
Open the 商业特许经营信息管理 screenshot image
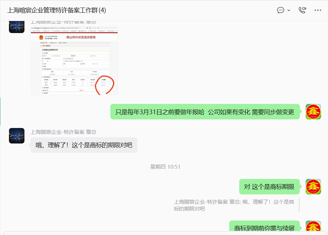[74, 61]
